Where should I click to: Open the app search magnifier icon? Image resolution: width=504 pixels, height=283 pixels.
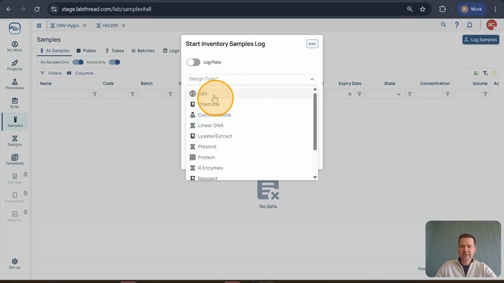click(444, 25)
